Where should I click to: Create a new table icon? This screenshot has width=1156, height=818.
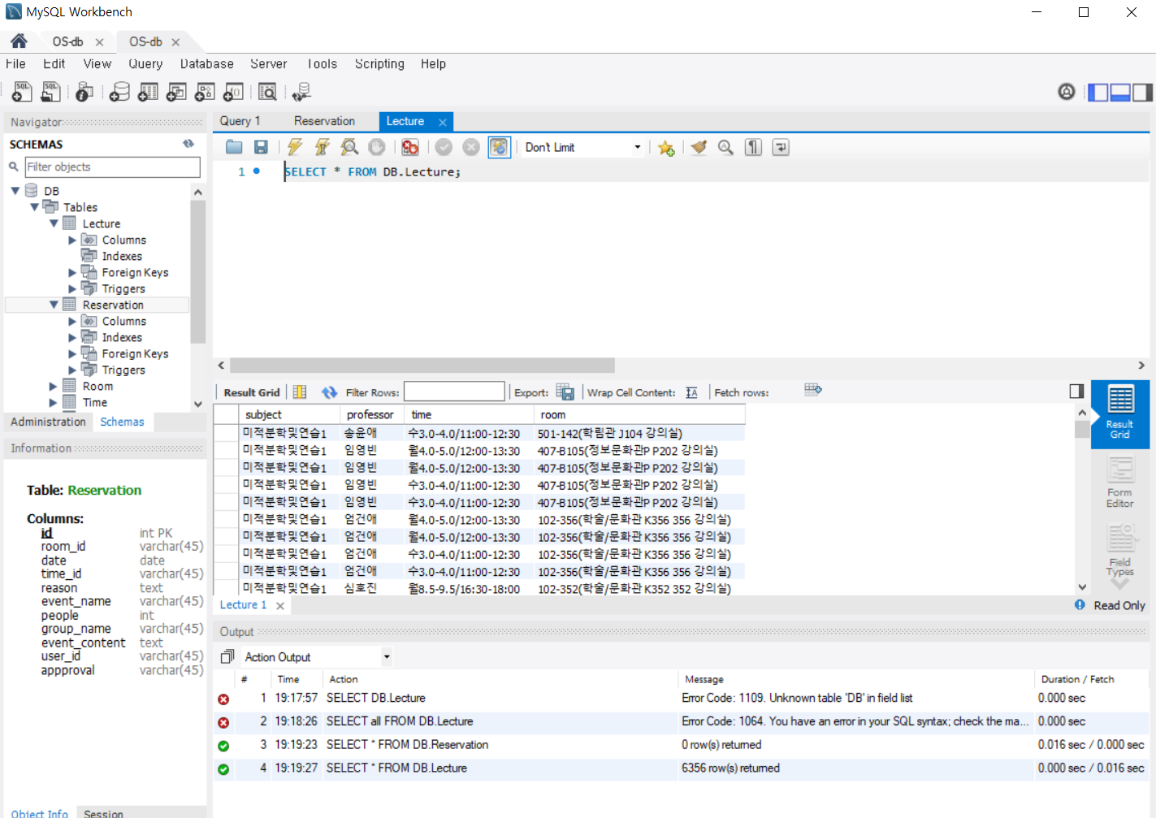point(148,92)
